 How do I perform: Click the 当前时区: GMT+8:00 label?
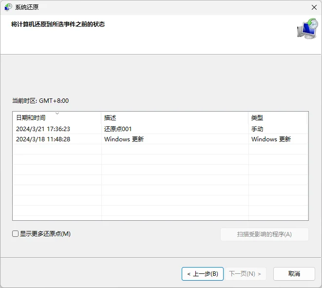(x=40, y=101)
